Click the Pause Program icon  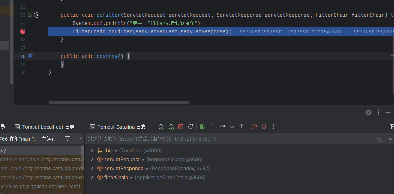pos(213,127)
